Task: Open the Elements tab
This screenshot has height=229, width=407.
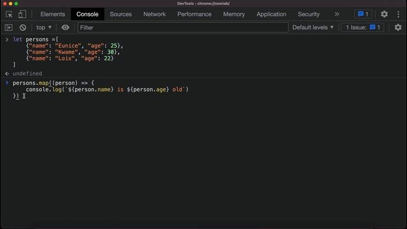Action: (x=53, y=14)
